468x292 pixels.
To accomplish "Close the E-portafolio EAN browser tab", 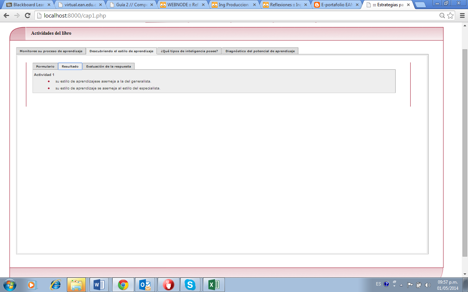I will pos(356,5).
